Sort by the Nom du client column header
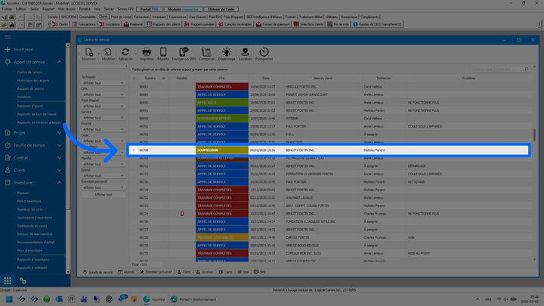544x306 pixels. (x=323, y=78)
